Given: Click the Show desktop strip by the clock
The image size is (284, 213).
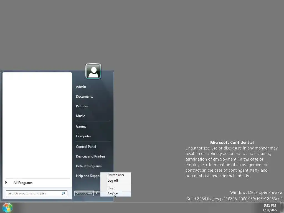Looking at the screenshot, I should [x=282, y=207].
